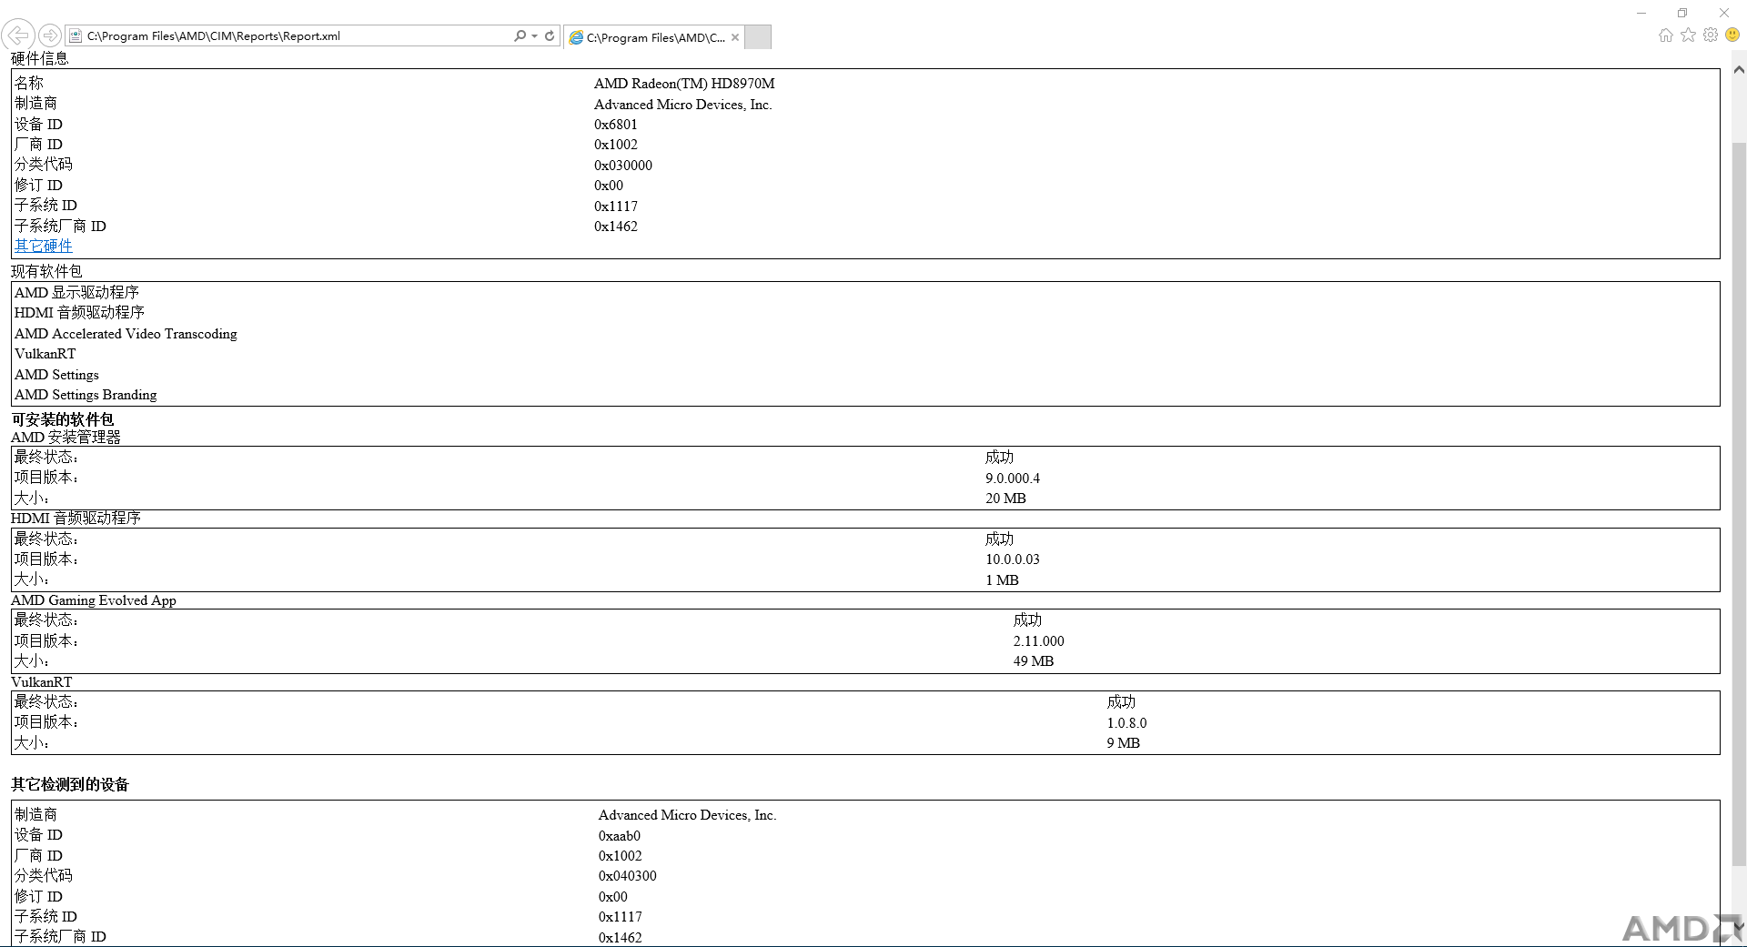Restore down the browser window

tap(1682, 13)
